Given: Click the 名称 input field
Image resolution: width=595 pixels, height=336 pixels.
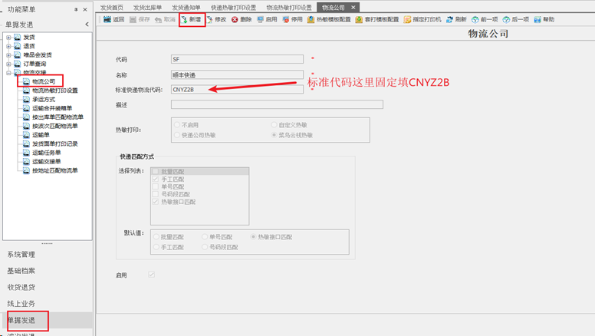Looking at the screenshot, I should pos(237,74).
